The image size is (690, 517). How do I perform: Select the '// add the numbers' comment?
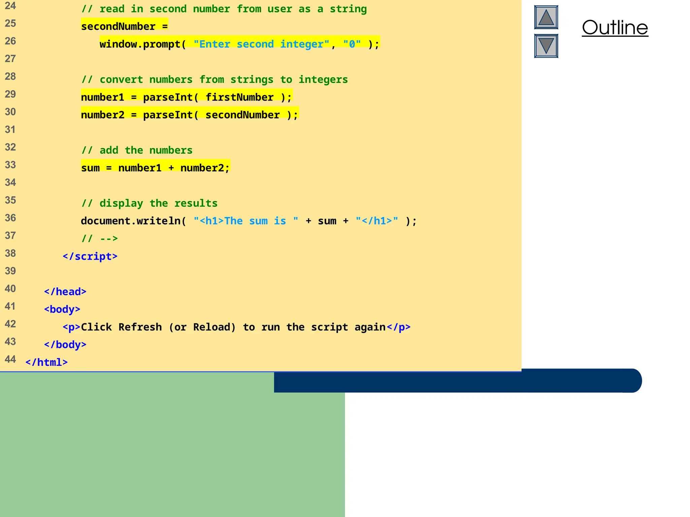[137, 150]
